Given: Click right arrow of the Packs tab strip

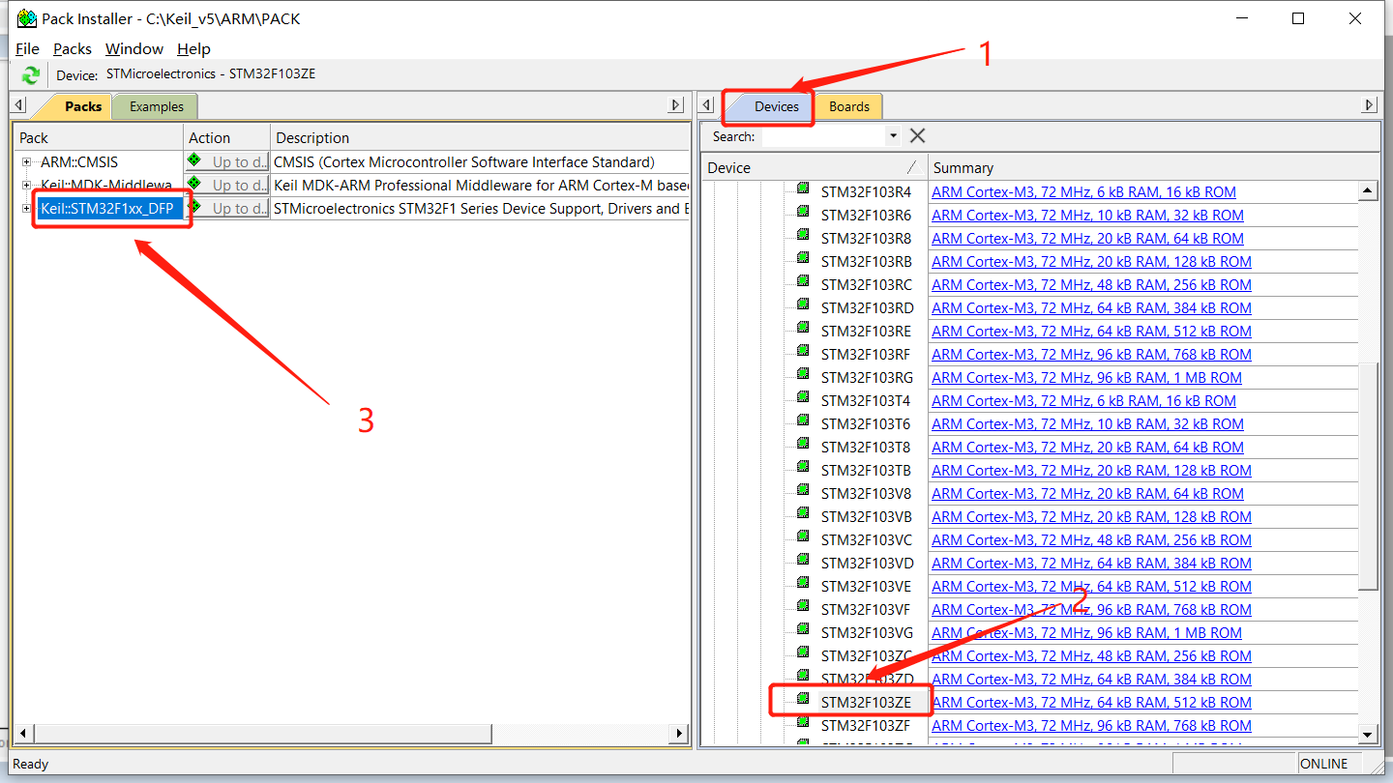Looking at the screenshot, I should coord(676,105).
